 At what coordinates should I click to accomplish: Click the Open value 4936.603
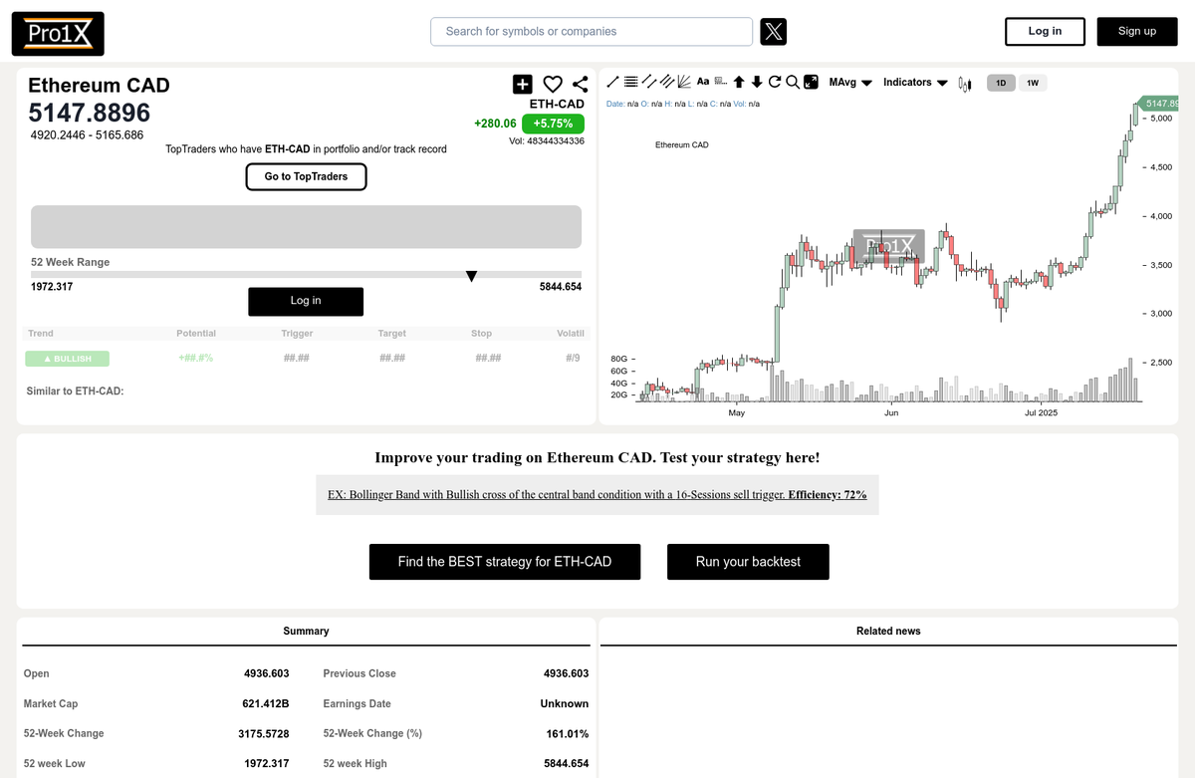(267, 674)
